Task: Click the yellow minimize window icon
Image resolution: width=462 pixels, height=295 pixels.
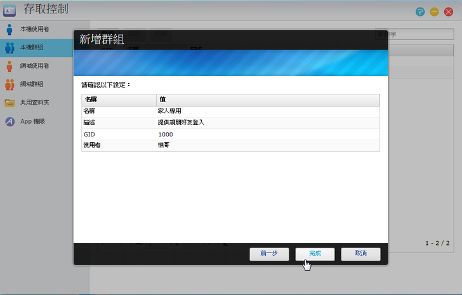Action: click(x=434, y=12)
